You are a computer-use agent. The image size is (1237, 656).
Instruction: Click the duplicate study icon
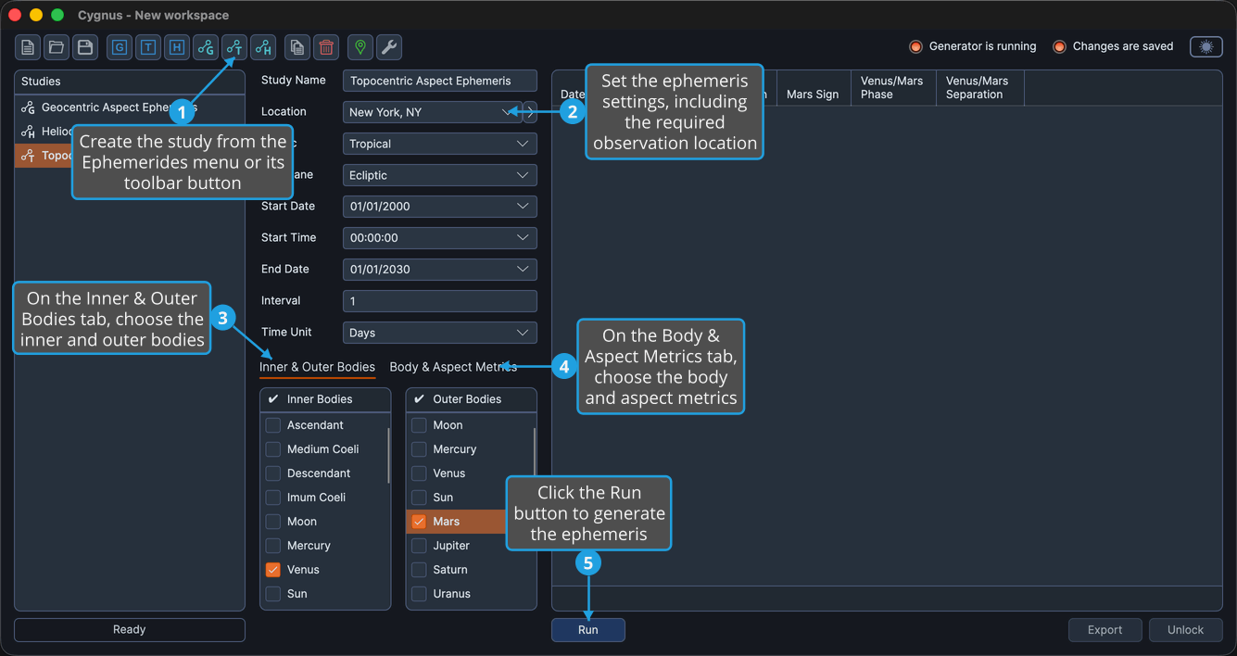[297, 47]
